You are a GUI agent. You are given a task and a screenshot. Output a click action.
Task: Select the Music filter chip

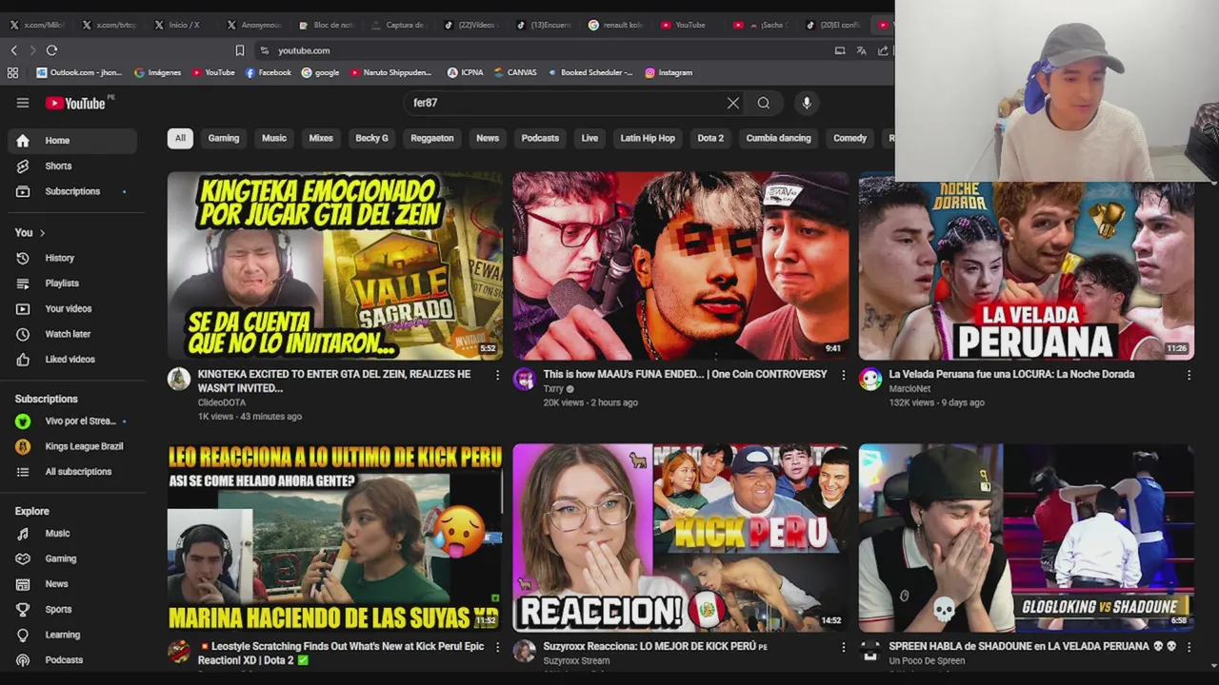(x=274, y=138)
